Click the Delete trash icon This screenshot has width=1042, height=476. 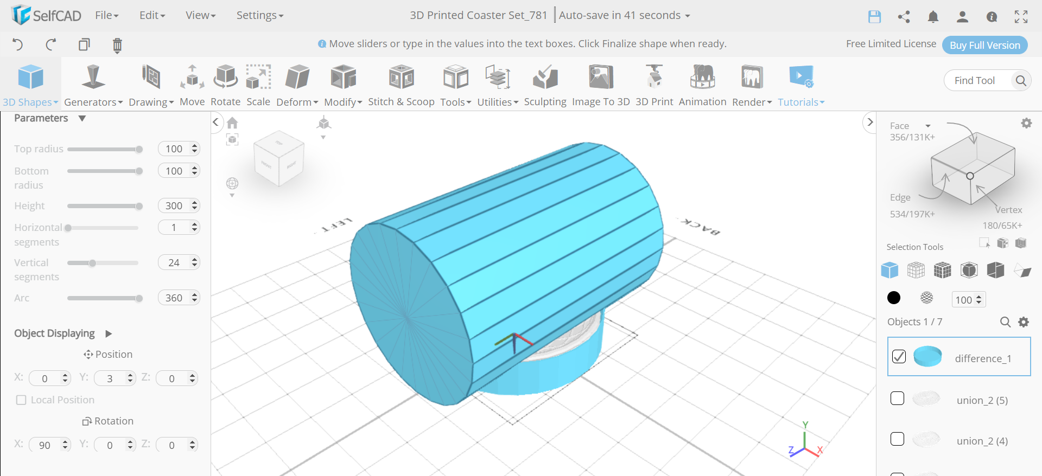[117, 45]
